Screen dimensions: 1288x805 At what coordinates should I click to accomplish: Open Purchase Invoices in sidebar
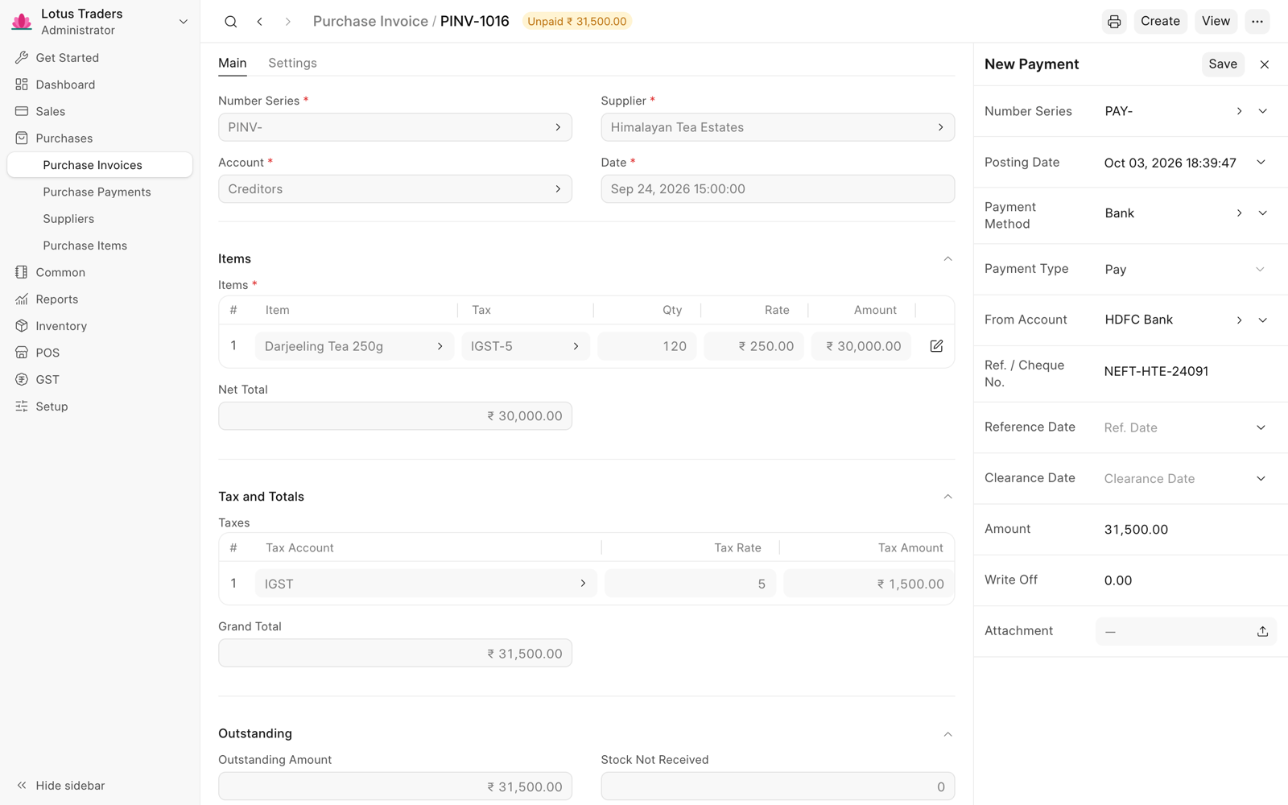[x=100, y=165]
